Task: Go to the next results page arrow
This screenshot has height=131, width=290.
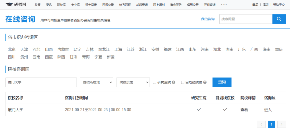Action: click(x=281, y=124)
